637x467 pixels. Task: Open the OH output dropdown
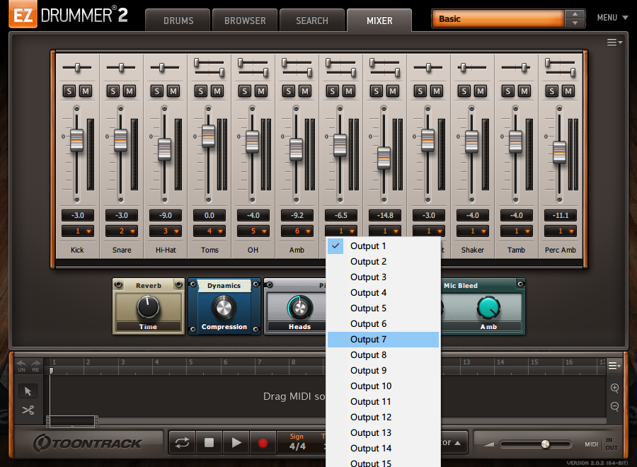(x=253, y=231)
